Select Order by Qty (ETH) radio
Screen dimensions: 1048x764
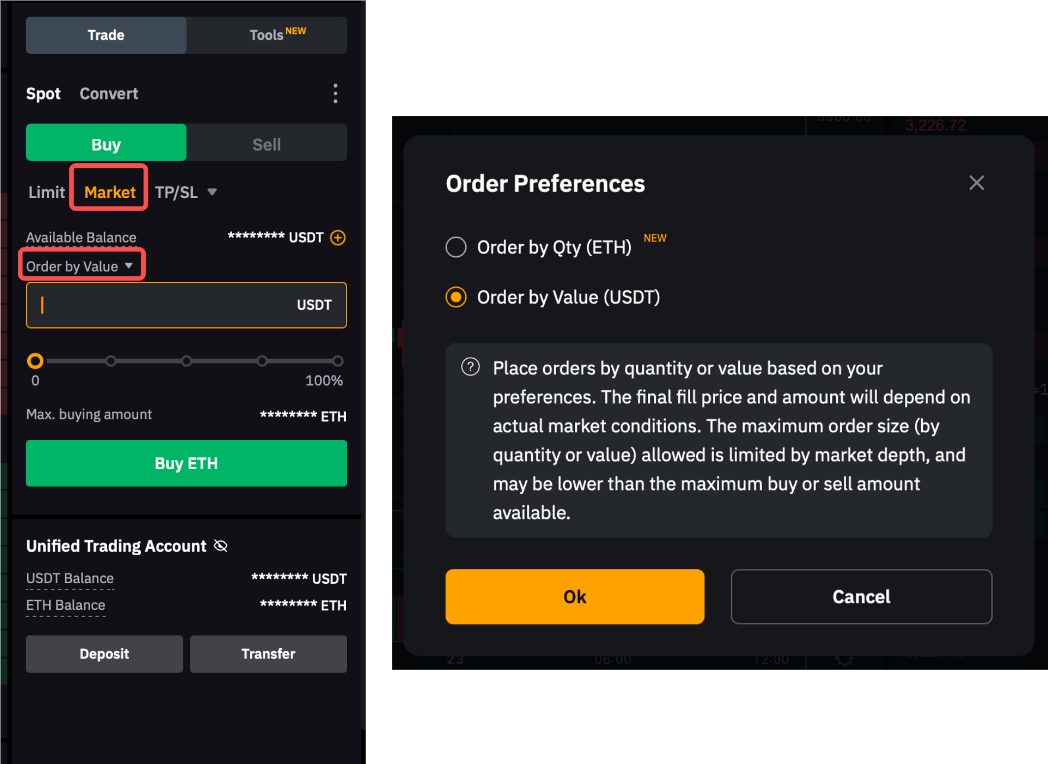(456, 247)
